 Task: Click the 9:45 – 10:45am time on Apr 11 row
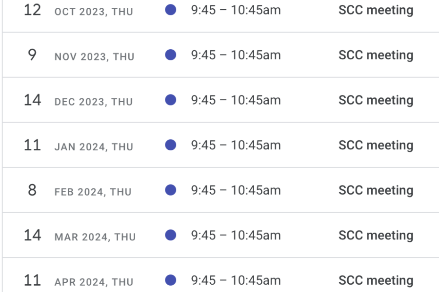(x=236, y=280)
